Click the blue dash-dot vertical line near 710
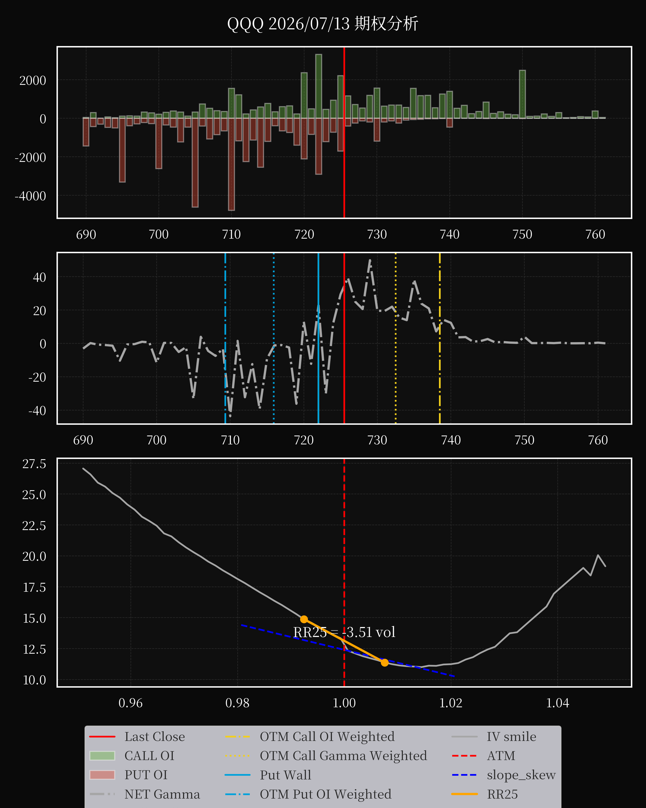 coord(225,338)
